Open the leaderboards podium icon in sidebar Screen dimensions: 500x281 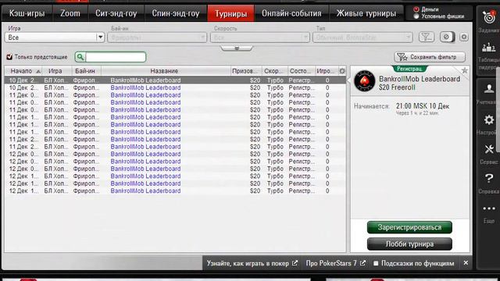tap(488, 48)
